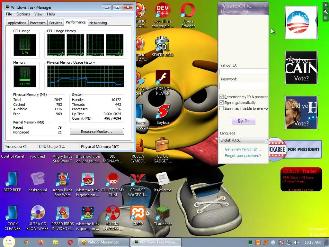Open the Dev-C++ desktop shortcut

pos(163,10)
